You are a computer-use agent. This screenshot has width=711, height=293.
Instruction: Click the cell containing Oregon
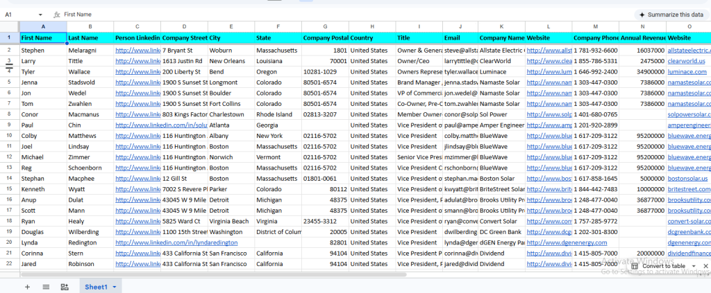(278, 72)
